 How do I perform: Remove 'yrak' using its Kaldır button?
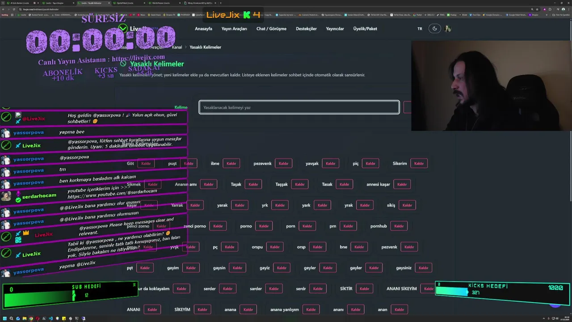pos(365,205)
